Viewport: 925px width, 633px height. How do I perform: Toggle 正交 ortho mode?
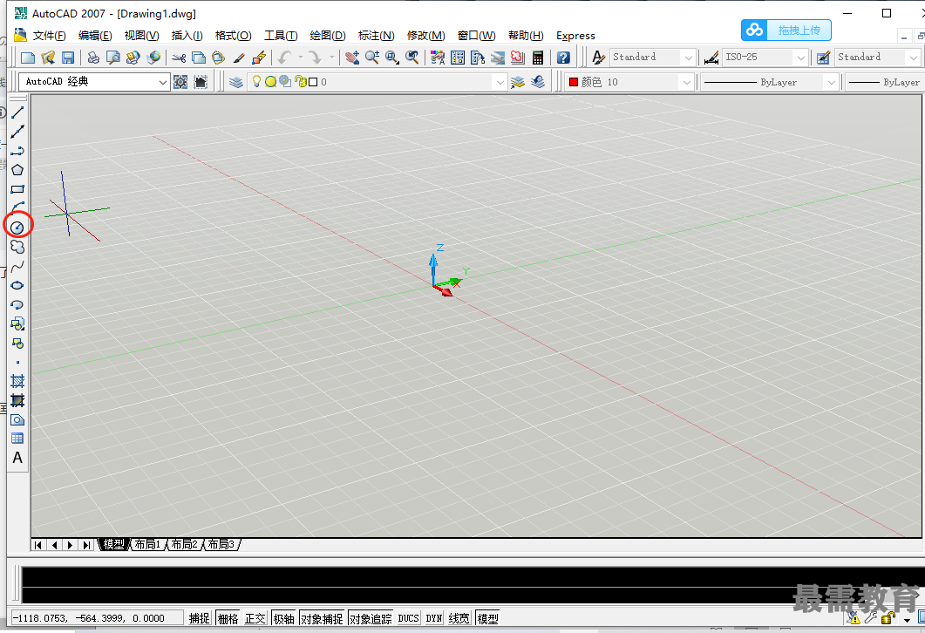coord(255,618)
